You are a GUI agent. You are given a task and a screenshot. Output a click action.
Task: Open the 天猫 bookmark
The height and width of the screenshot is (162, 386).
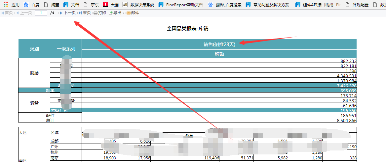point(110,5)
